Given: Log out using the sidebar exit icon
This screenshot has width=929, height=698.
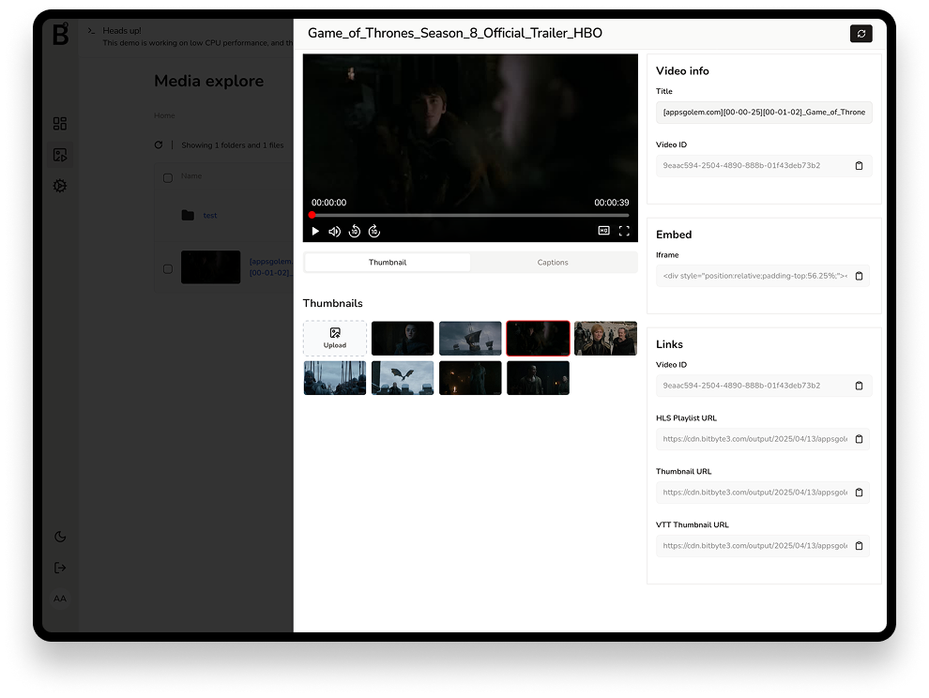Looking at the screenshot, I should [60, 568].
